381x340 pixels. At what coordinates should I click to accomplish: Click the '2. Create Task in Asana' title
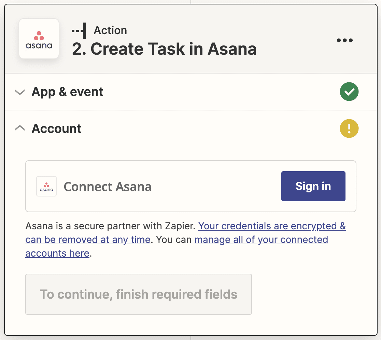click(x=164, y=49)
